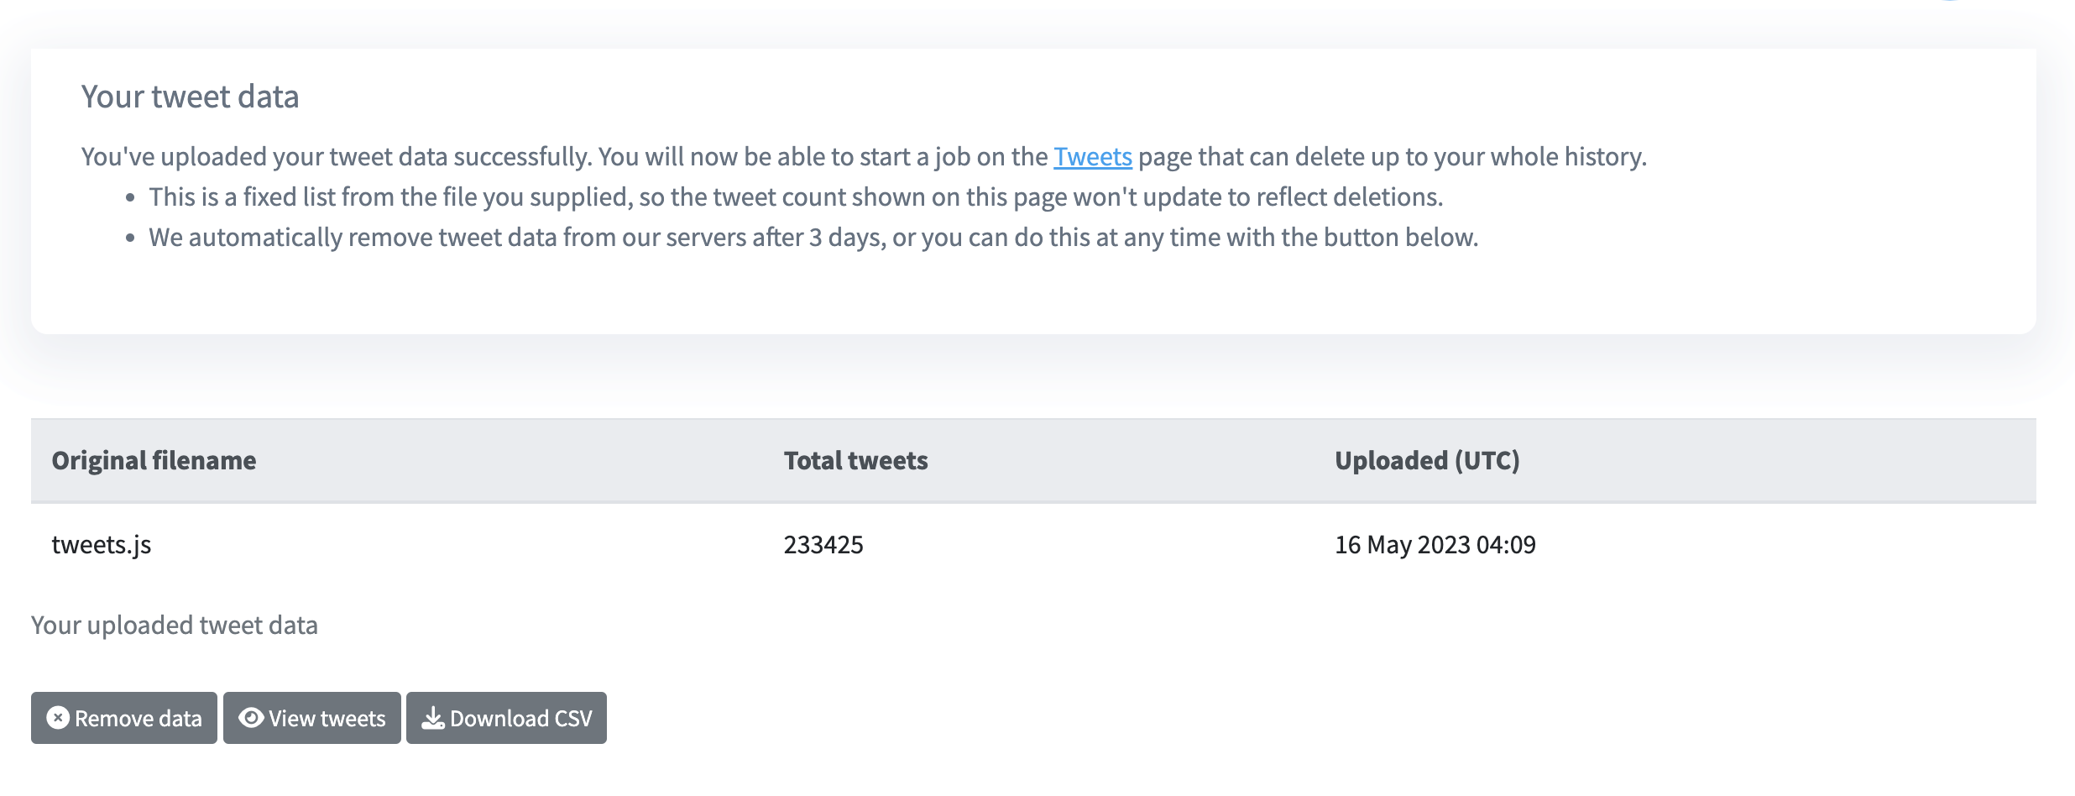Select the tweets.js filename cell
Image resolution: width=2075 pixels, height=796 pixels.
(102, 545)
